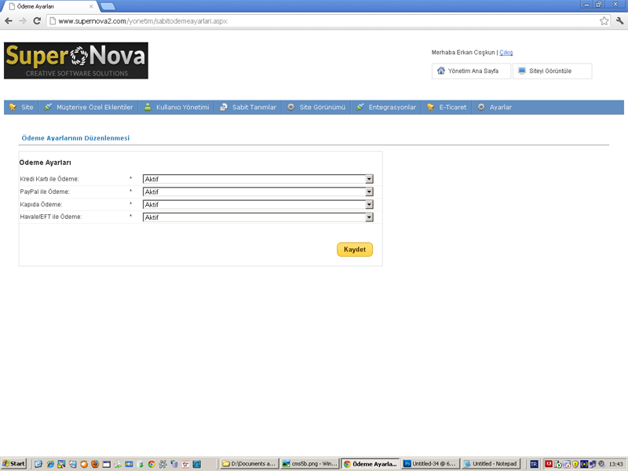The image size is (628, 471).
Task: Switch to the cms5b.png taskbar window
Action: click(310, 464)
